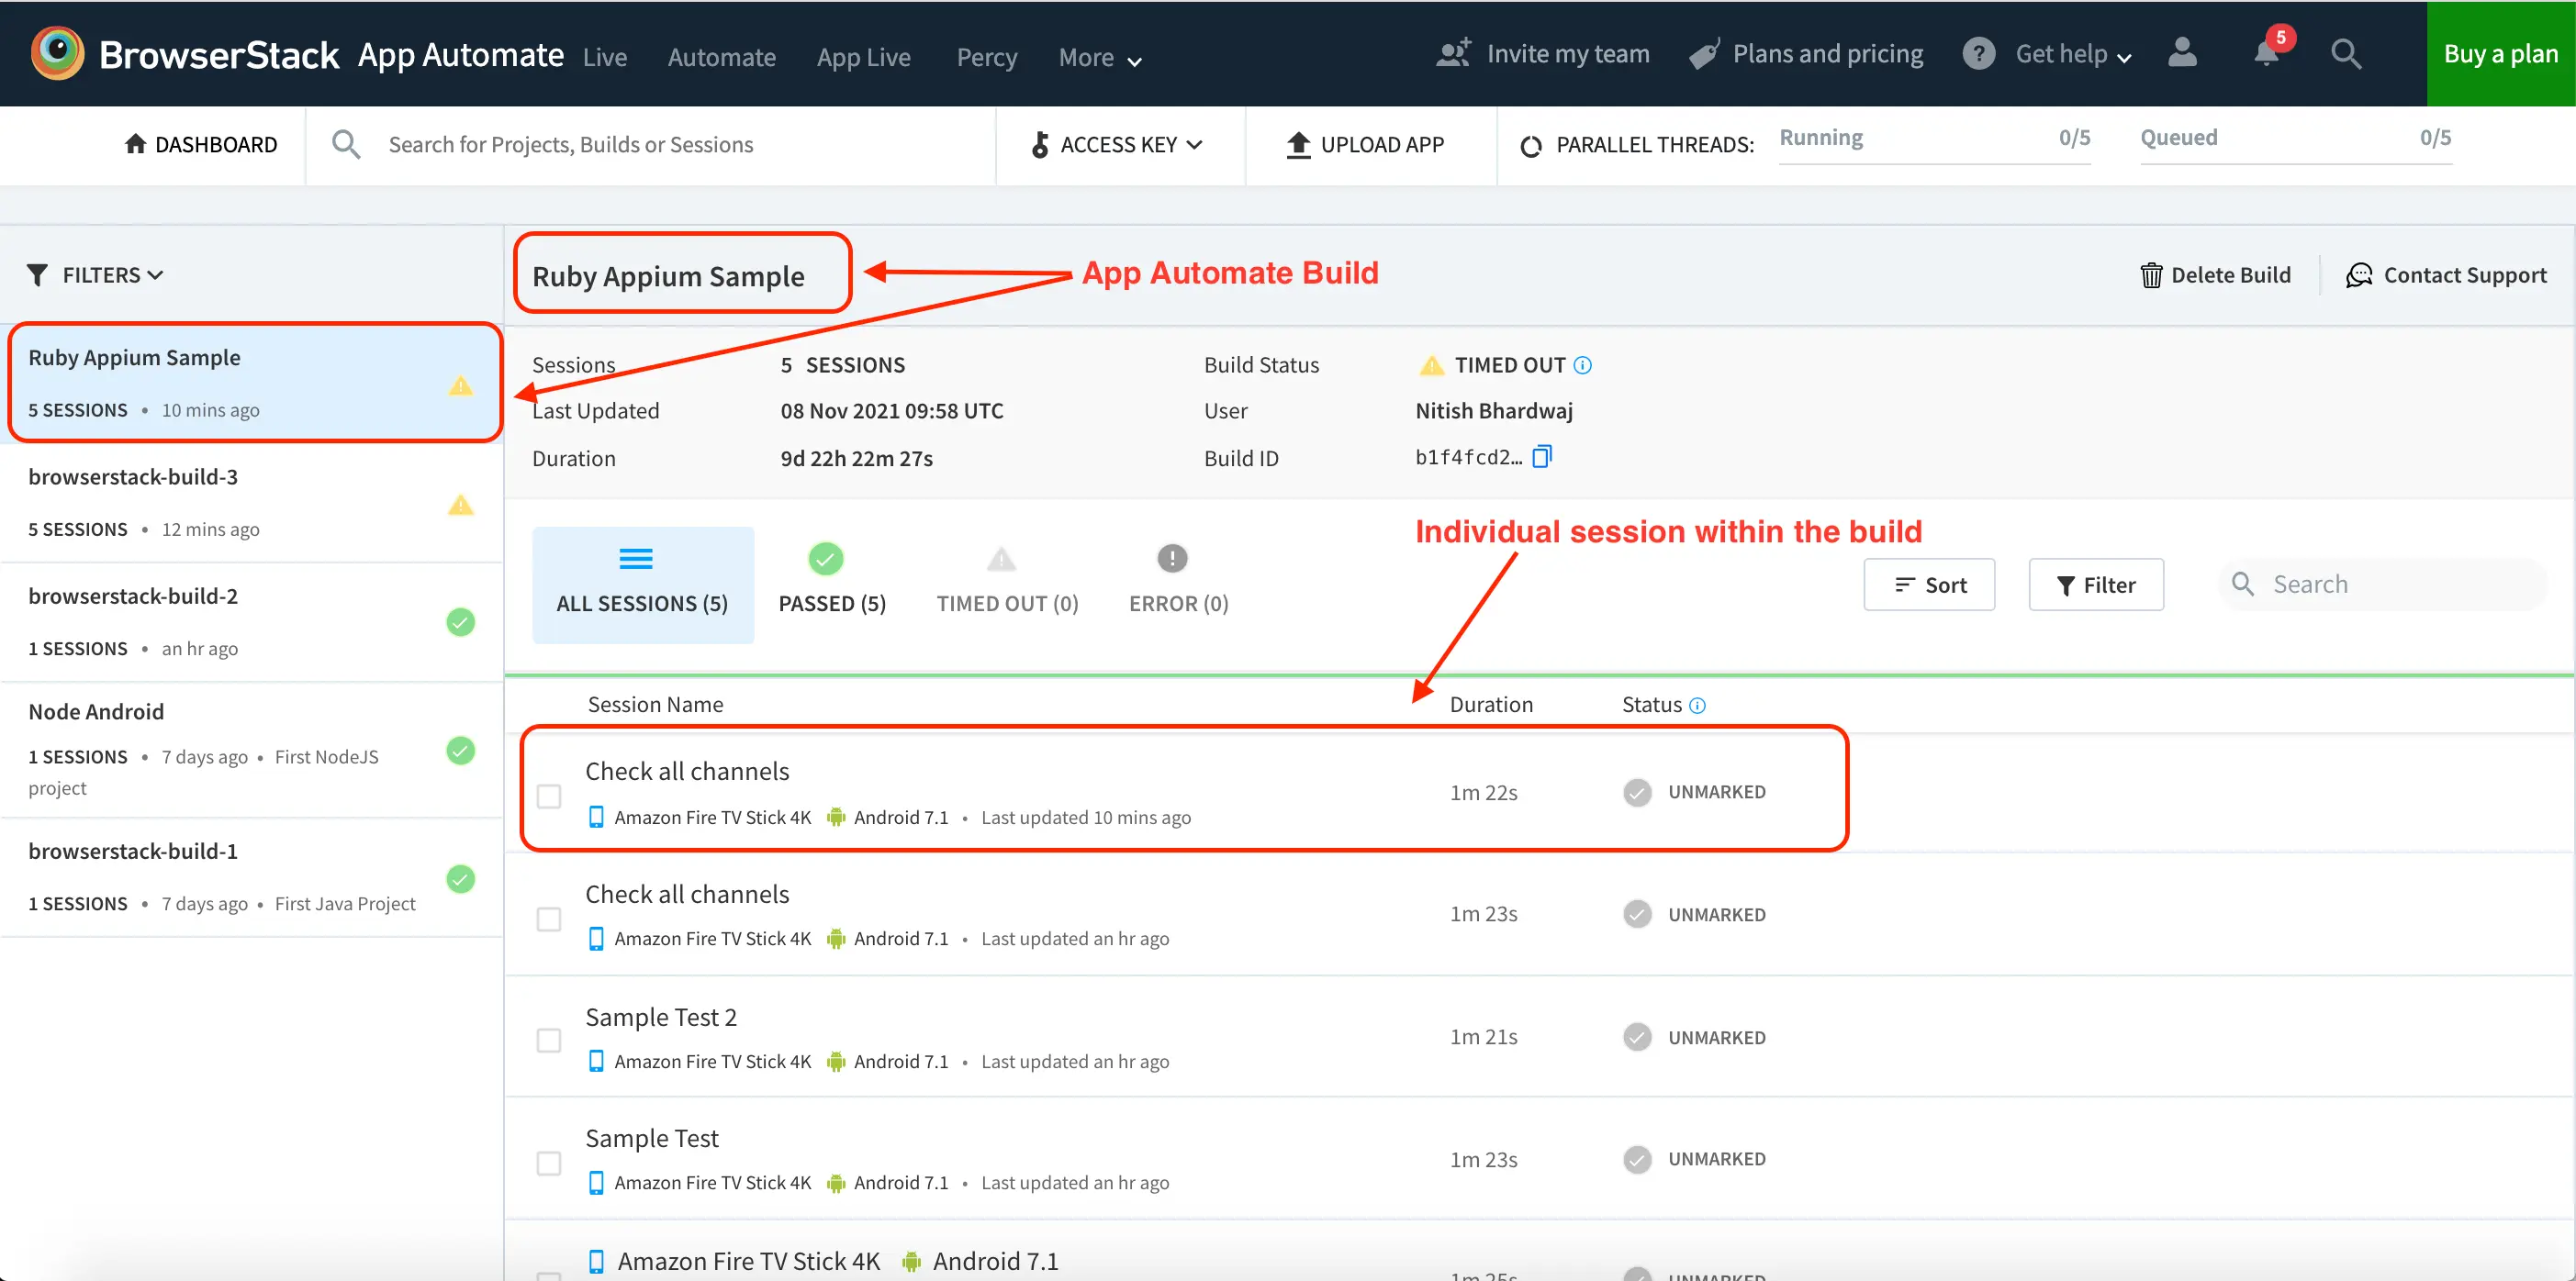Screen dimensions: 2576x1281
Task: Click the top navigation search magnifier icon
Action: point(2346,54)
